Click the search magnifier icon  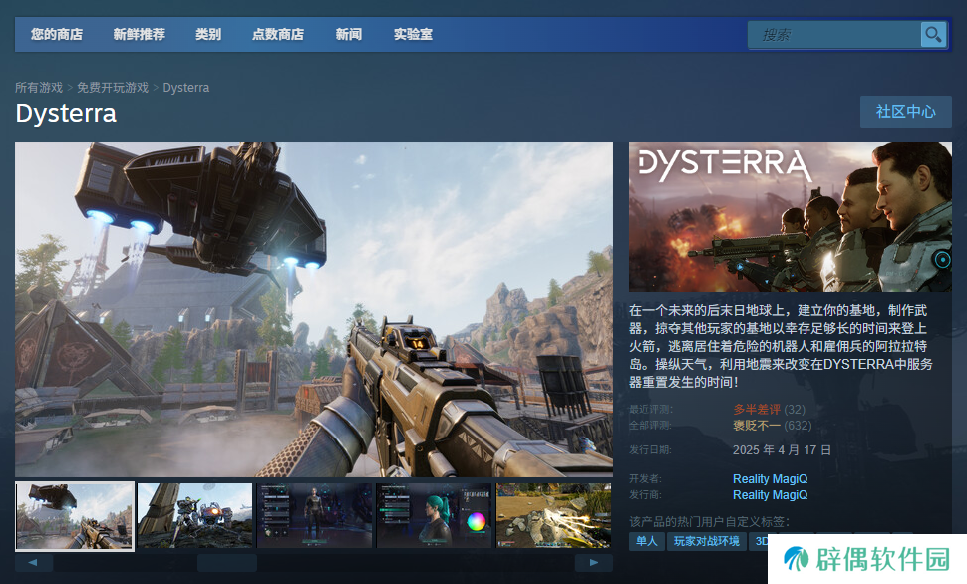pos(933,34)
